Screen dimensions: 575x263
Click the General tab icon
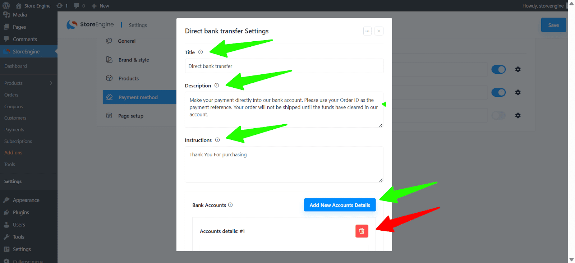click(109, 41)
